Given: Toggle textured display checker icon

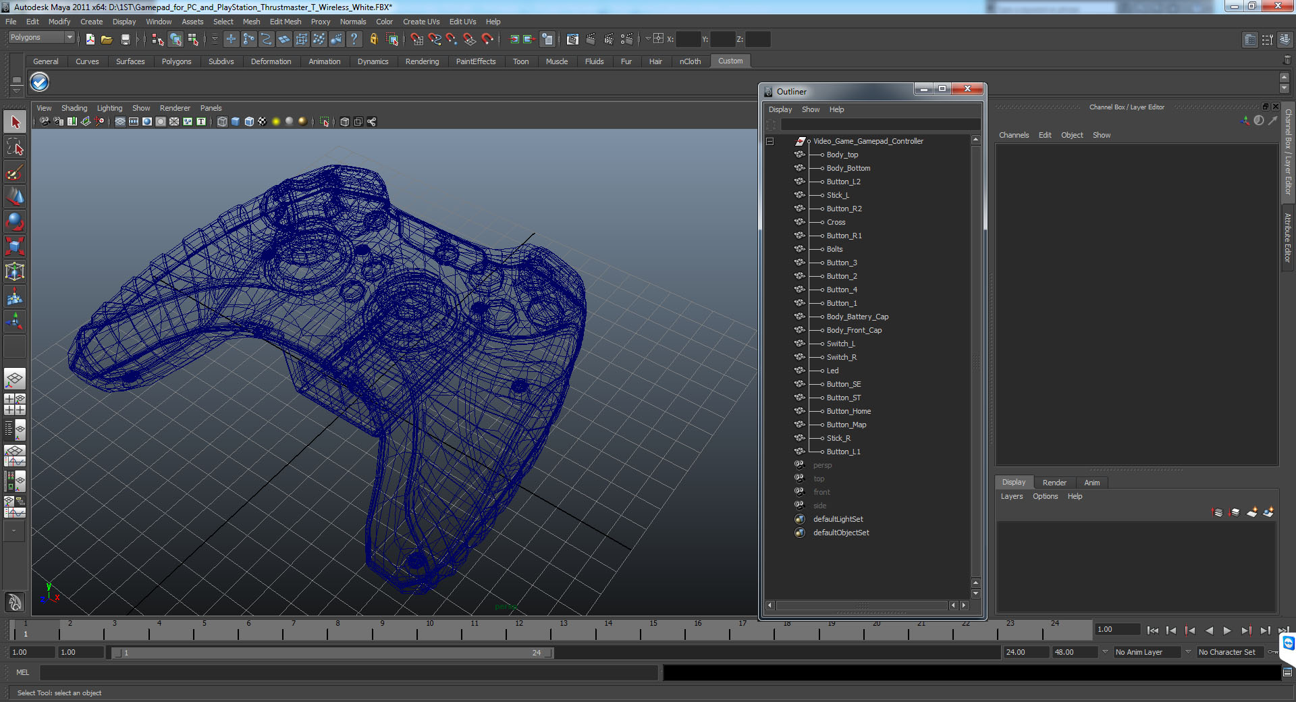Looking at the screenshot, I should [263, 122].
